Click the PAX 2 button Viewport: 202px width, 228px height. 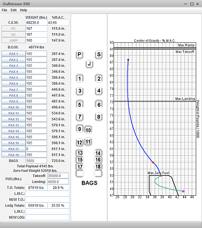click(13, 60)
